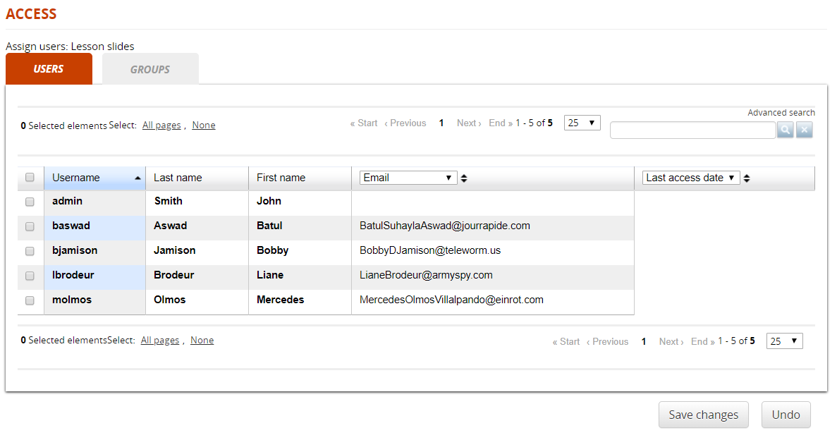This screenshot has height=440, width=837.
Task: Toggle the select-all header checkbox
Action: point(30,178)
